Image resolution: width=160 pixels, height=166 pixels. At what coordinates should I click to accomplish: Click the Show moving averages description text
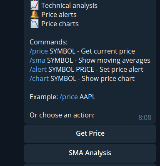(x=114, y=61)
